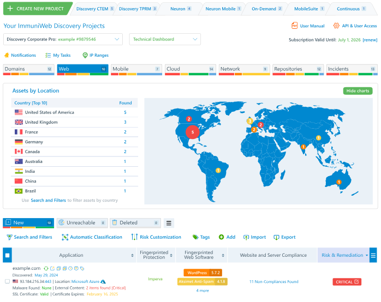Select the Incidents asset tab
Viewport: 381px width, 302px height.
click(352, 70)
